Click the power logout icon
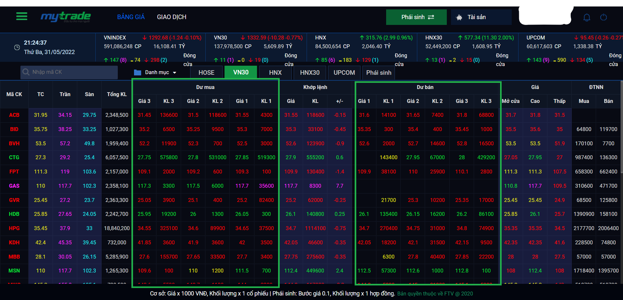This screenshot has width=623, height=300. 604,17
